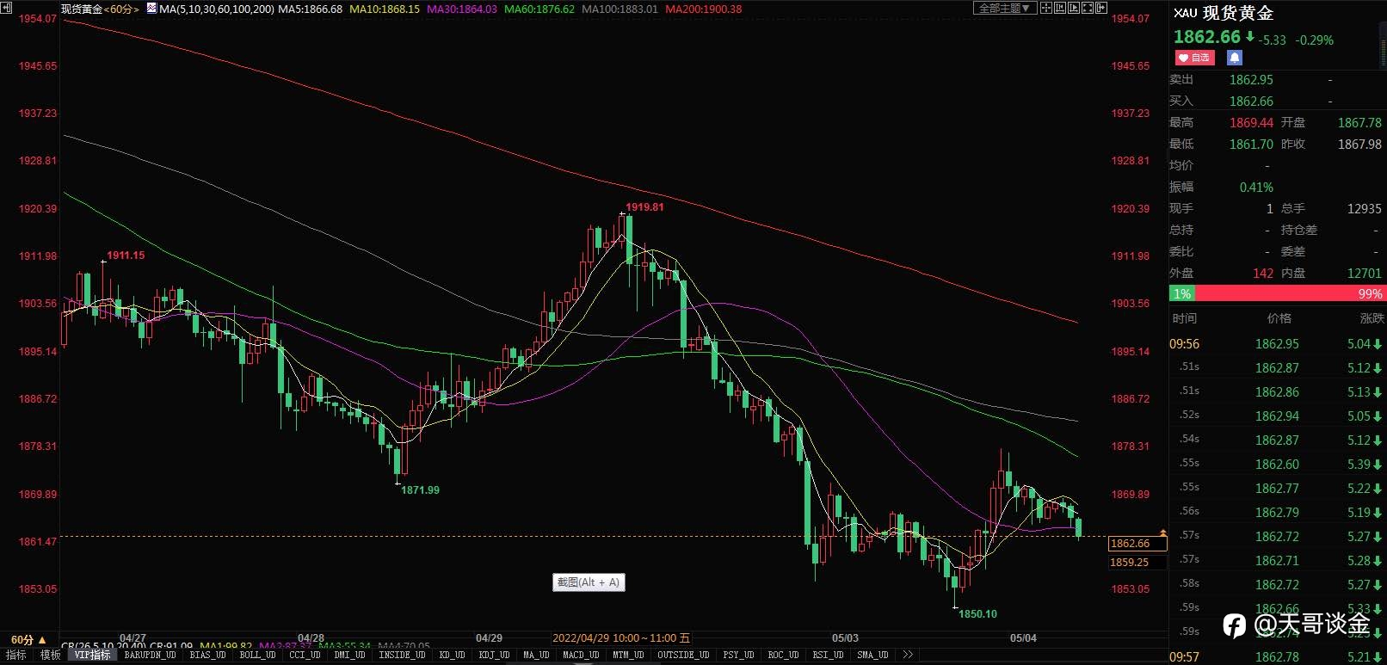Click the 1871.99 low price marker
The height and width of the screenshot is (665, 1387).
pyautogui.click(x=420, y=490)
